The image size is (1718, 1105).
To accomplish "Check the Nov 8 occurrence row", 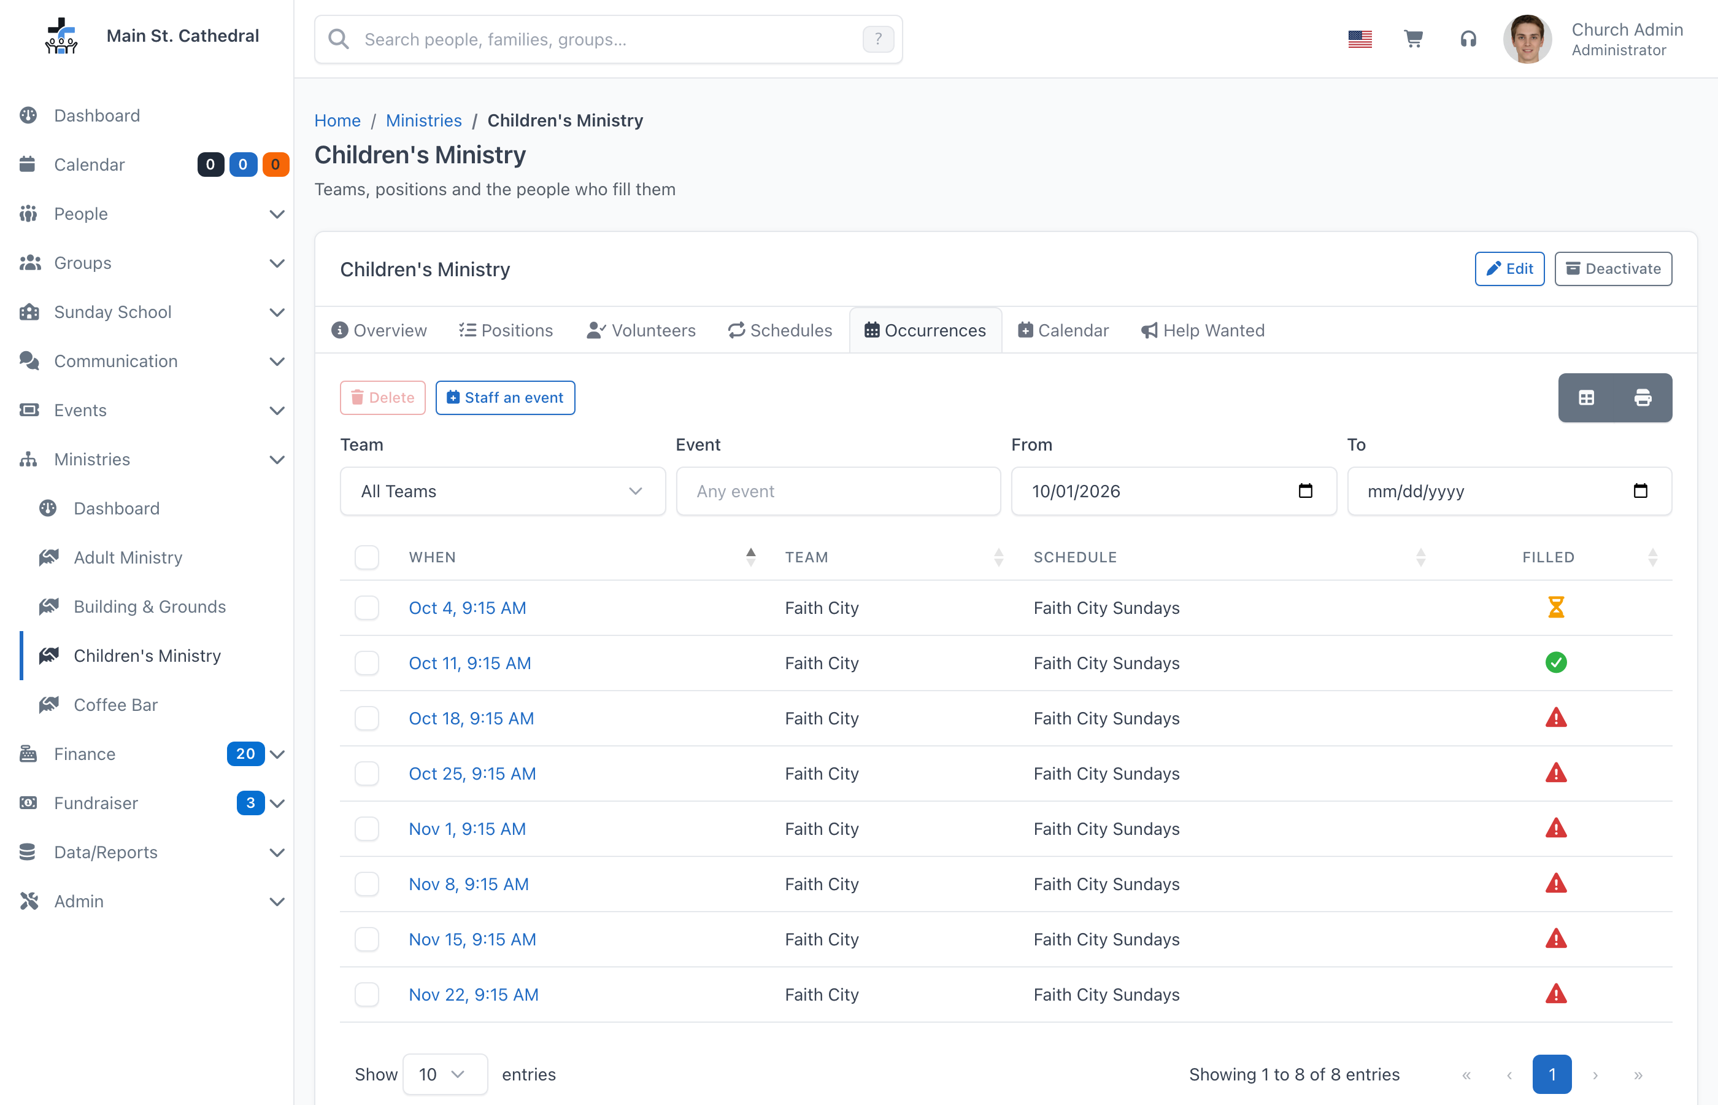I will [367, 884].
